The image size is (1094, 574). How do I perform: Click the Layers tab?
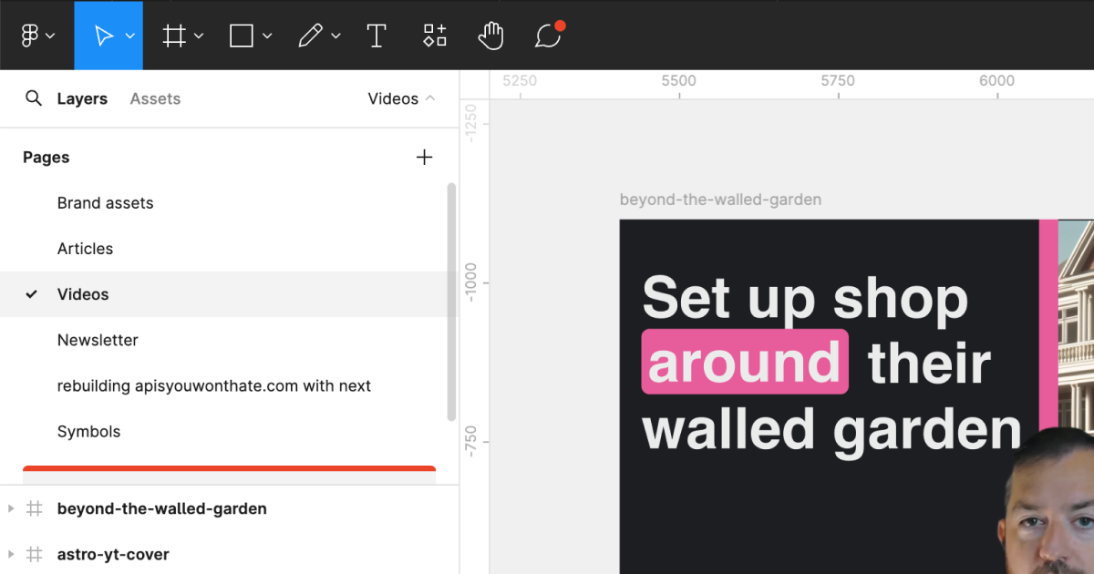tap(83, 98)
